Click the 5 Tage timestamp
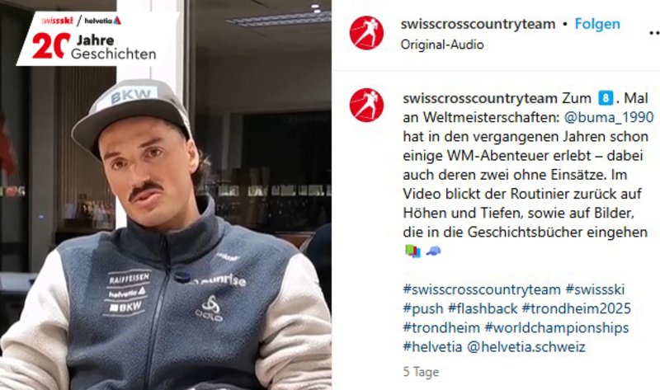 click(x=421, y=372)
